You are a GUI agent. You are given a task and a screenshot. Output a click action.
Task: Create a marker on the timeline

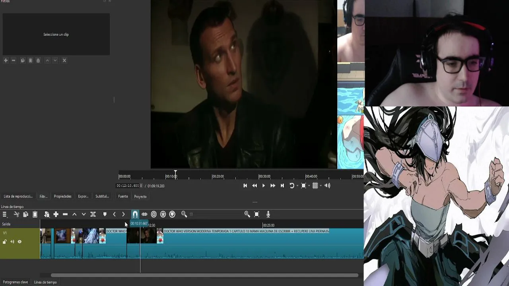[x=105, y=214]
